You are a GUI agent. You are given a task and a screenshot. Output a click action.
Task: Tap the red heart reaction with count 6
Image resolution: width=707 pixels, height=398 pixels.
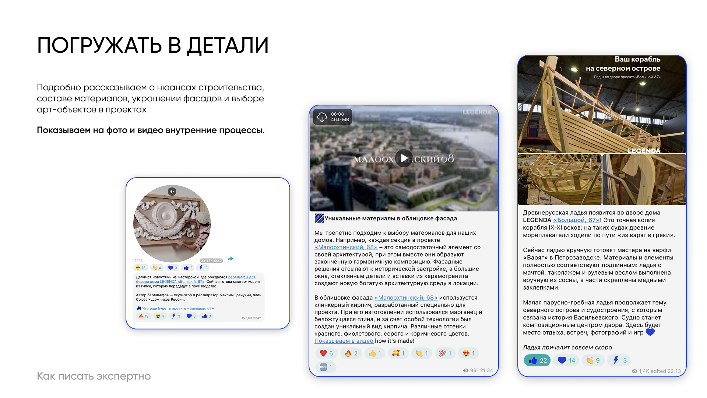tap(326, 353)
